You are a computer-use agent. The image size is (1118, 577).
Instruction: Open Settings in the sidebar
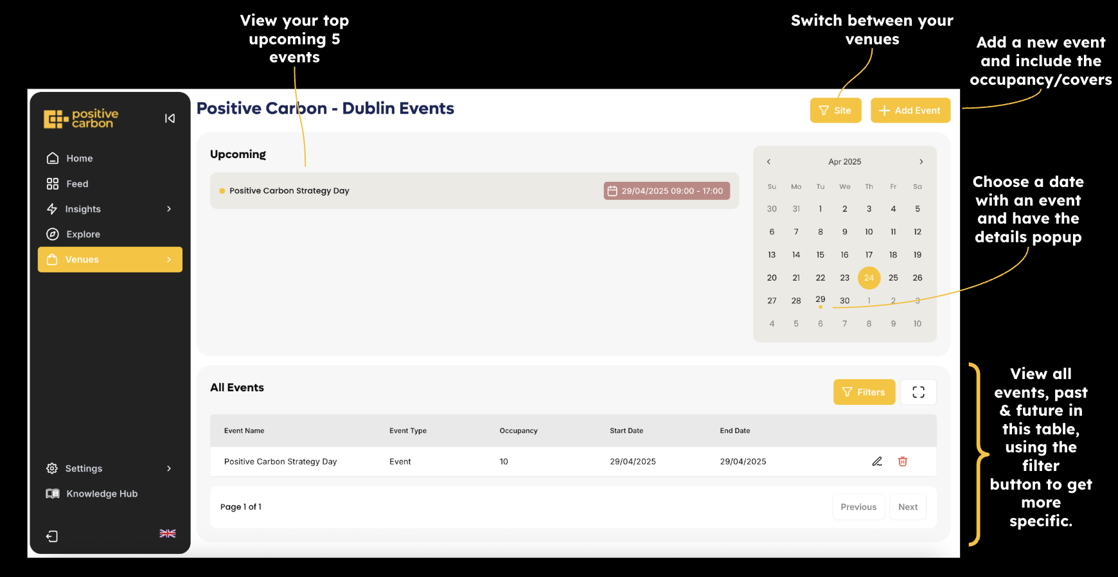tap(110, 468)
